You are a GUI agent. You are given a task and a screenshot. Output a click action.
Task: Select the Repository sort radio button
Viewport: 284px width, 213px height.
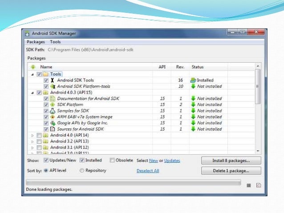tap(82, 170)
